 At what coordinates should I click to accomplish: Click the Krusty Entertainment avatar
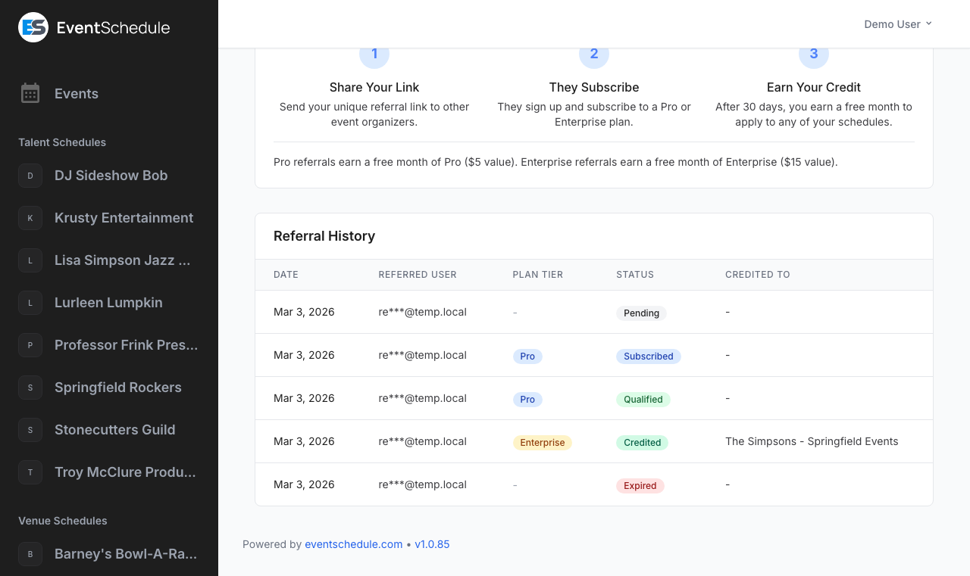(x=30, y=218)
